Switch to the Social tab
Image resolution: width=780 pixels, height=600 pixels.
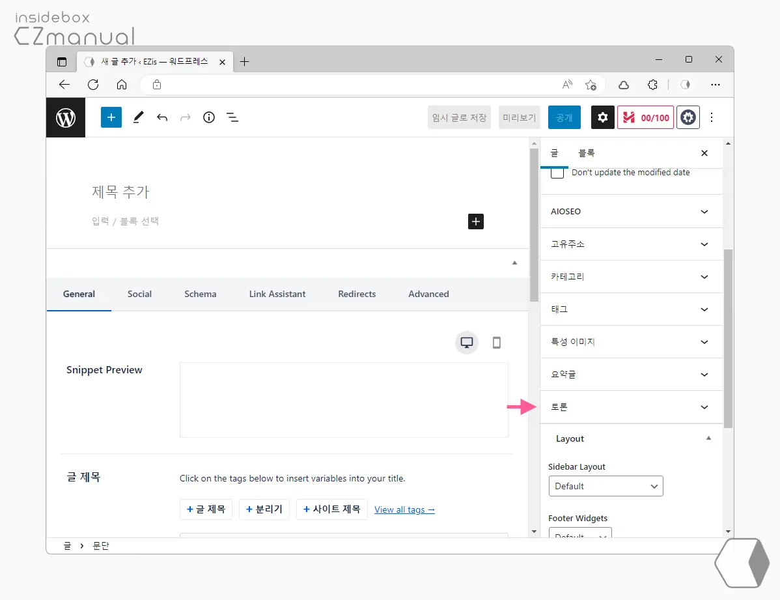[x=139, y=294]
